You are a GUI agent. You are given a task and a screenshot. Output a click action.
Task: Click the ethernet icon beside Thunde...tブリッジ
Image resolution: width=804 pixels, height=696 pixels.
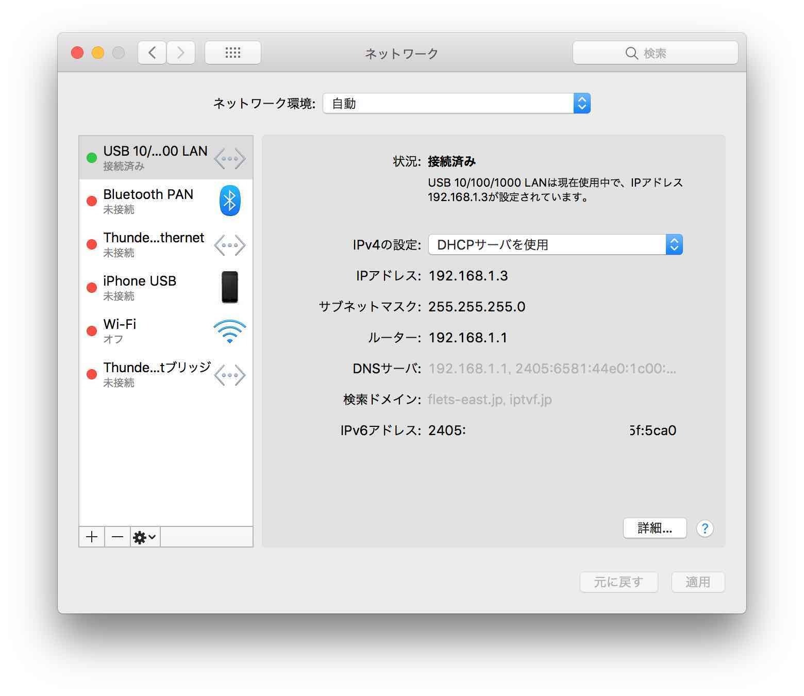click(x=230, y=375)
